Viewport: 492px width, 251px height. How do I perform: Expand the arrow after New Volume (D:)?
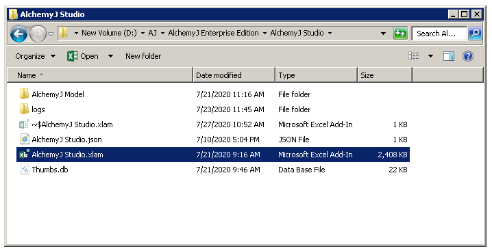pyautogui.click(x=143, y=33)
